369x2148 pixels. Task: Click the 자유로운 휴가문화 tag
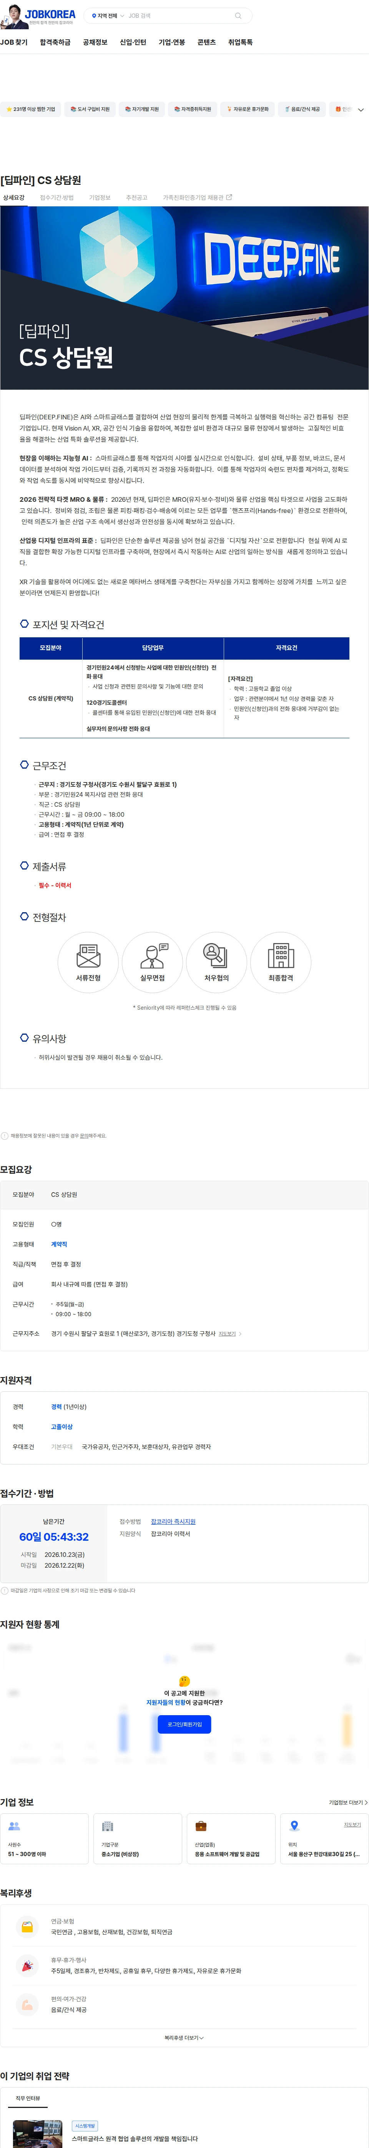(248, 109)
